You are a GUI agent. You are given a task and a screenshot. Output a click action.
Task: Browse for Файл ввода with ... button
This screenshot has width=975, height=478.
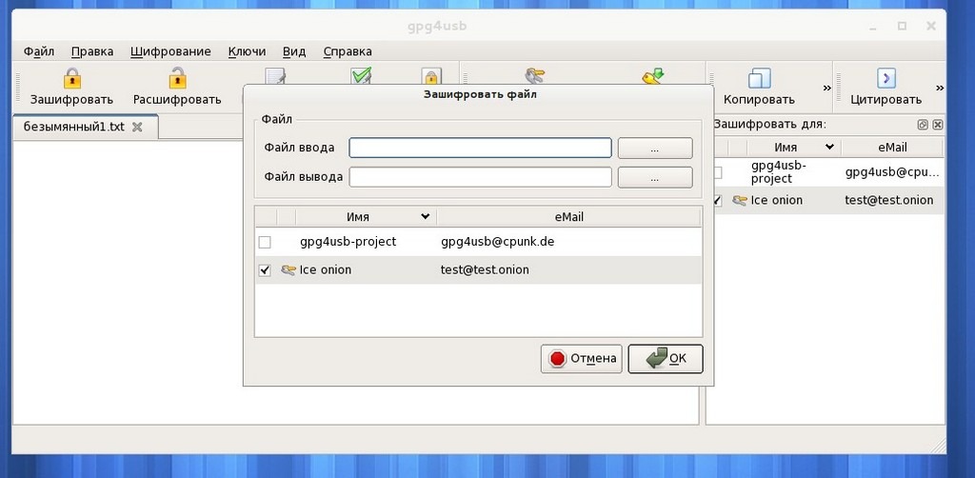pos(655,148)
